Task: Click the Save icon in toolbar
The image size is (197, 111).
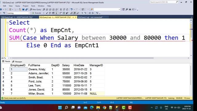Action: [23, 10]
